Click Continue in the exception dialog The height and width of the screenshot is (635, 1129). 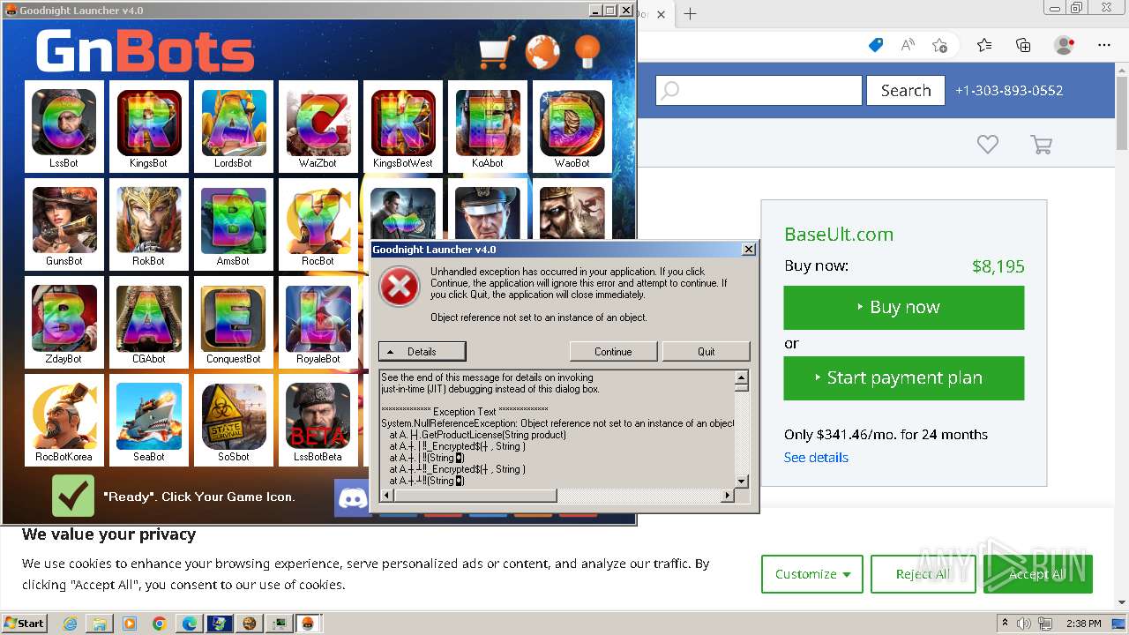[613, 351]
